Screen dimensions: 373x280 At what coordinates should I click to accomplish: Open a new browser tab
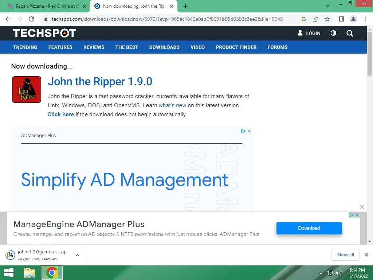[x=185, y=7]
